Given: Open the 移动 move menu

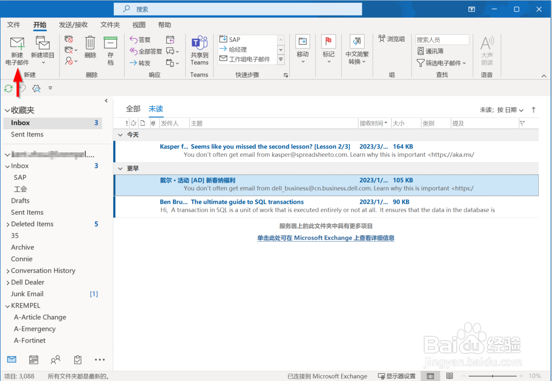Looking at the screenshot, I should (x=303, y=50).
